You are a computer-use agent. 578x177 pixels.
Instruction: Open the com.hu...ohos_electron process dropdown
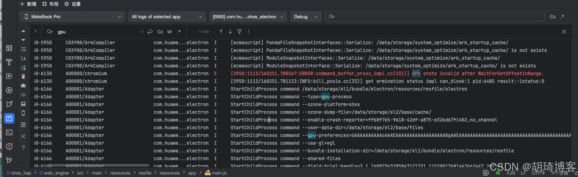248,17
